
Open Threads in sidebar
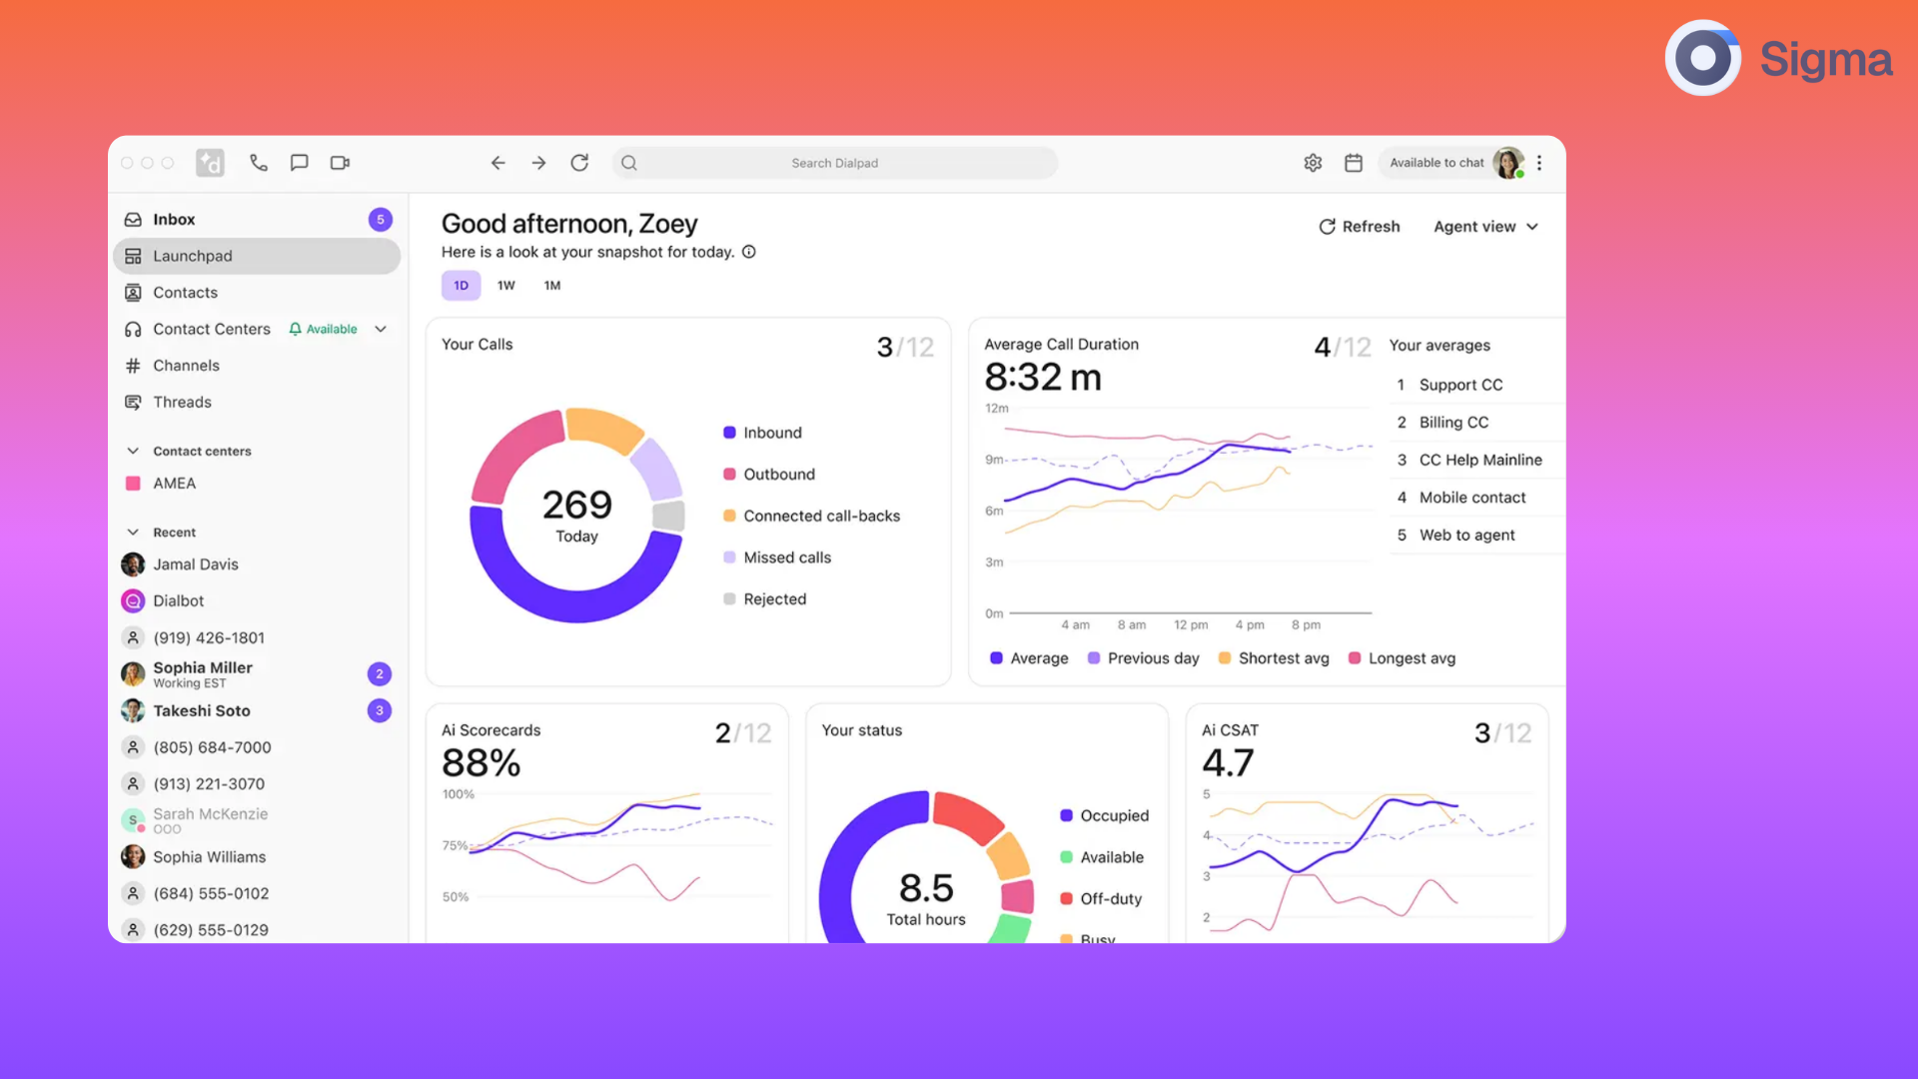coord(258,403)
